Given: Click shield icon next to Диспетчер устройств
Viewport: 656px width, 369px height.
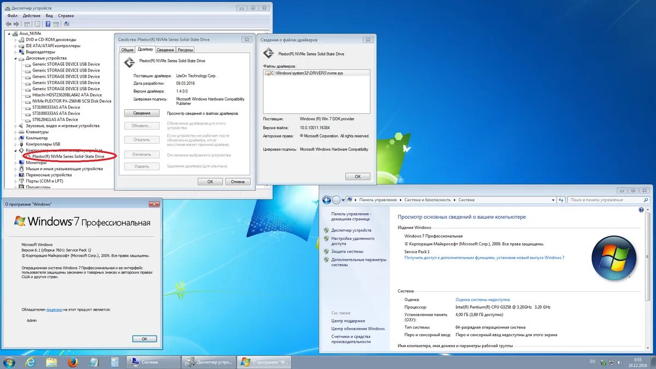Looking at the screenshot, I should point(326,230).
